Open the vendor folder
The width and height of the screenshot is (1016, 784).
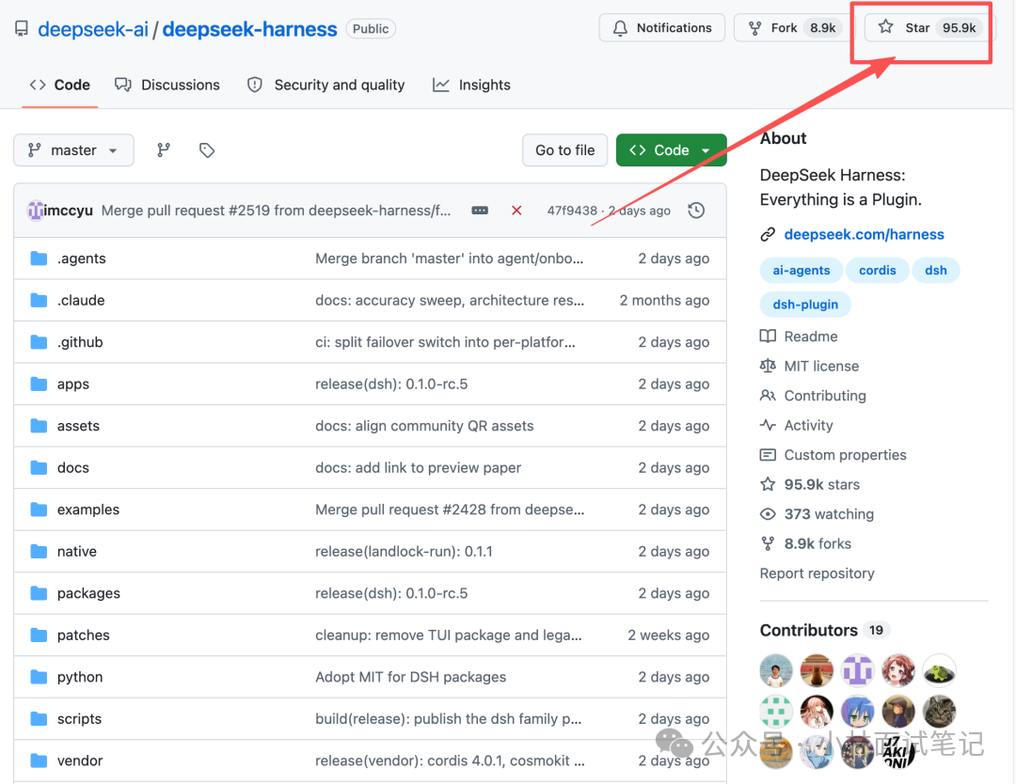80,760
